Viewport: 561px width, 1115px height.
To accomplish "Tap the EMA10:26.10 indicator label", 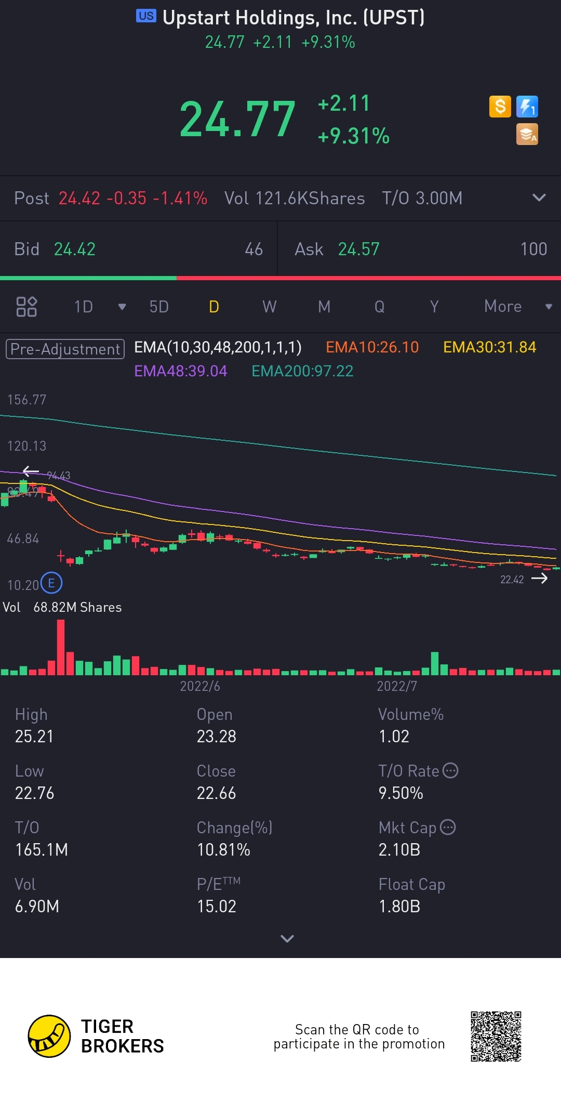I will point(372,347).
